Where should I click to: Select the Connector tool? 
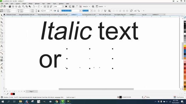2,53
